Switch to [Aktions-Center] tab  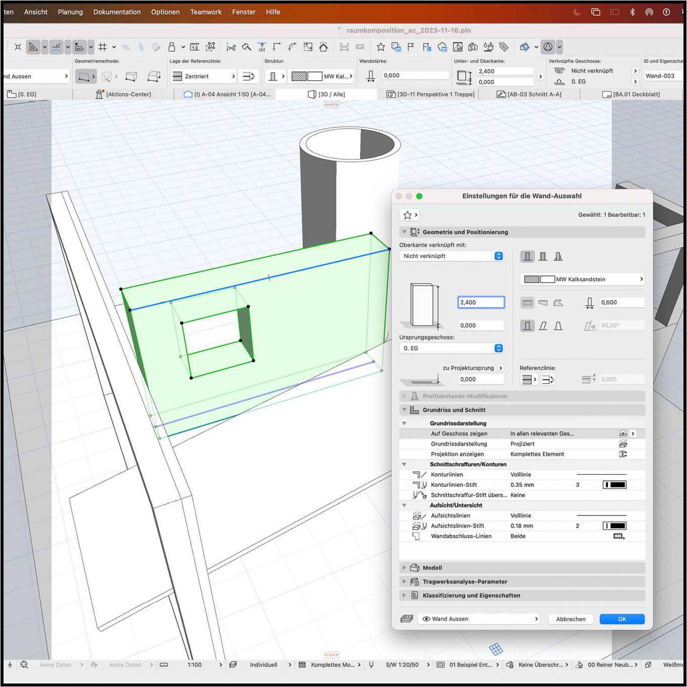coord(123,95)
